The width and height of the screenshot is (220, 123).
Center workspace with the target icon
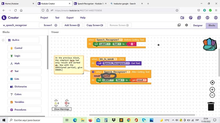tap(212, 83)
